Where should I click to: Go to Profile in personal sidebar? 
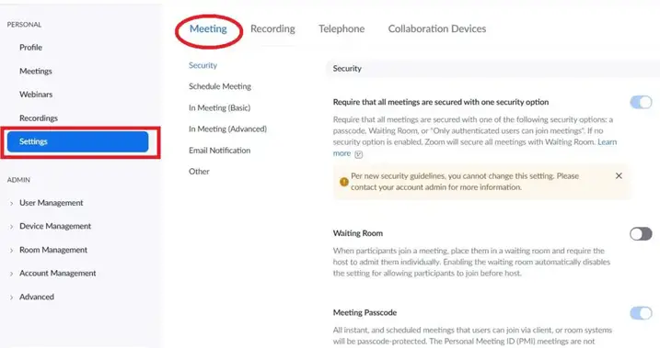(x=30, y=48)
